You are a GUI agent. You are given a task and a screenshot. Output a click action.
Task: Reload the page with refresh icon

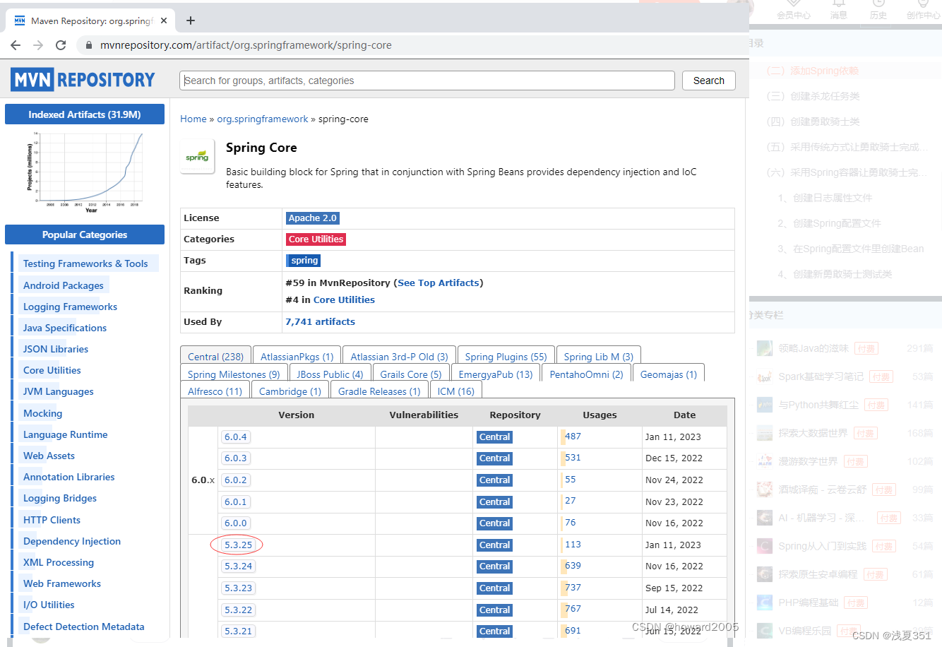coord(61,45)
